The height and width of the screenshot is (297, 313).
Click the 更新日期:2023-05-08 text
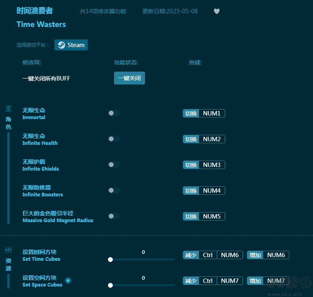[x=170, y=11]
